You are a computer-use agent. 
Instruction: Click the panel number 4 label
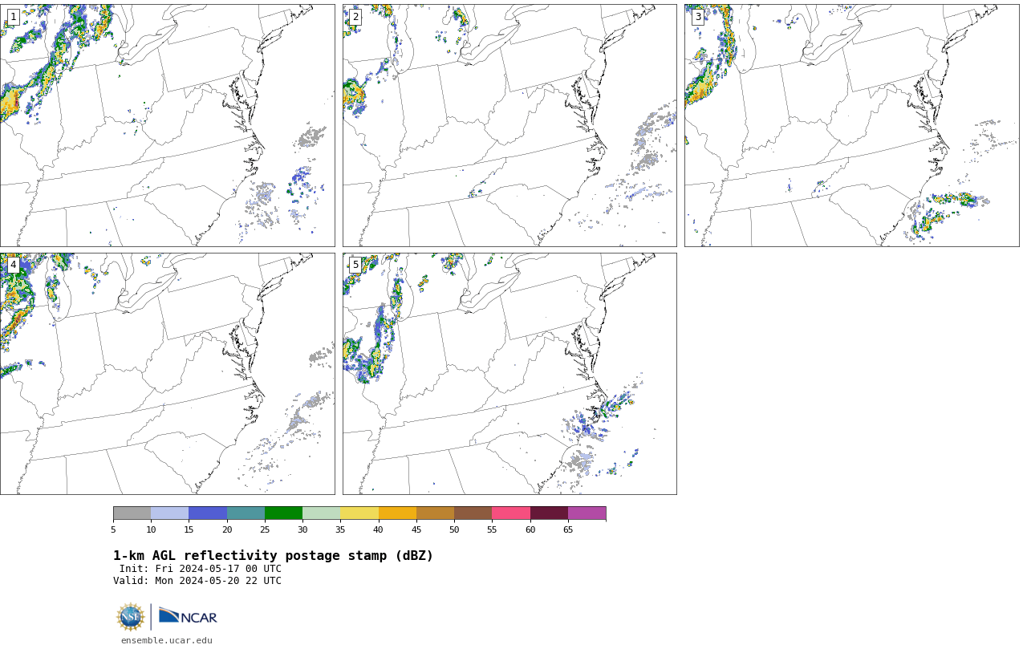(13, 265)
